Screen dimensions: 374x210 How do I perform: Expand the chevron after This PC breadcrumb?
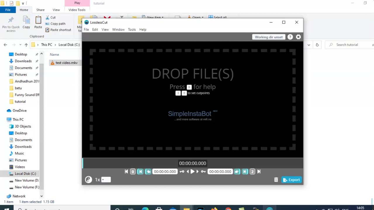click(x=55, y=45)
